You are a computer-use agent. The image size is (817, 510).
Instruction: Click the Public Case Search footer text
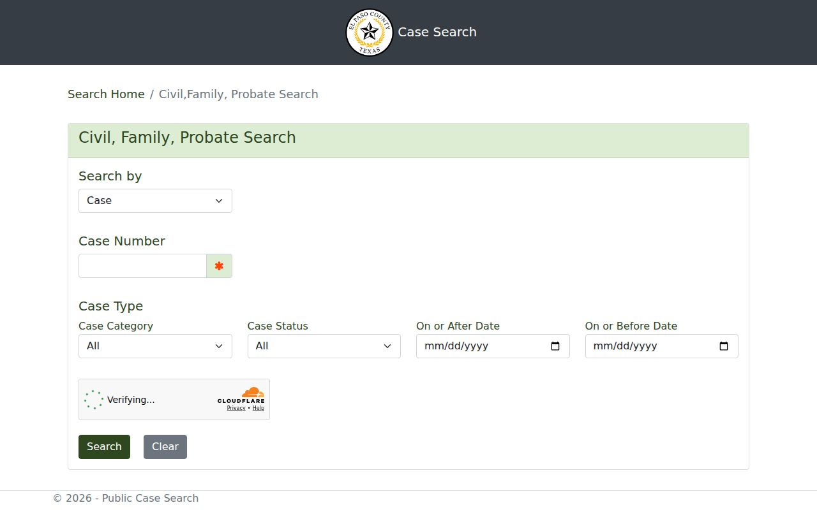pyautogui.click(x=126, y=499)
